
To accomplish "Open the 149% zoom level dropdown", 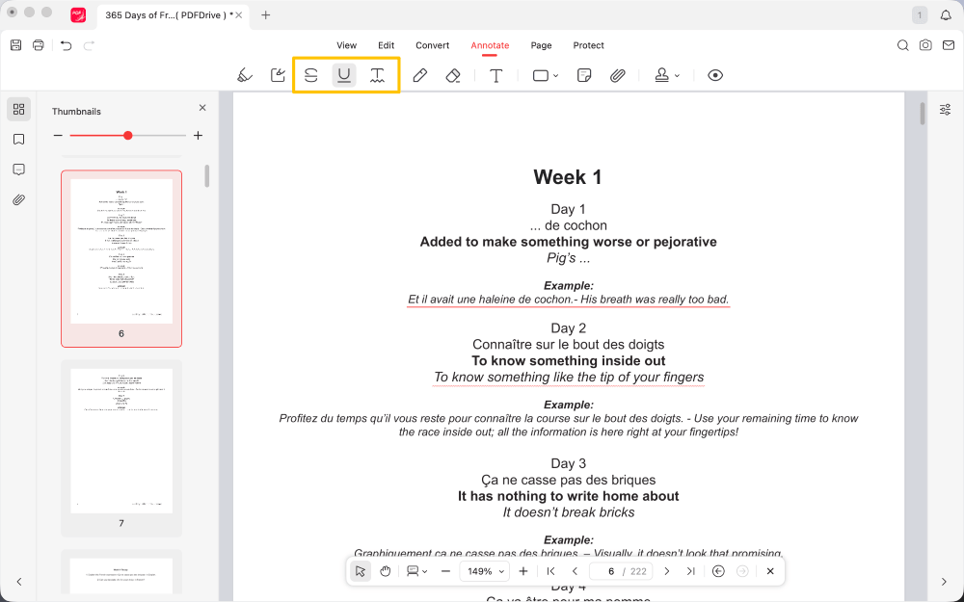I will pos(485,571).
